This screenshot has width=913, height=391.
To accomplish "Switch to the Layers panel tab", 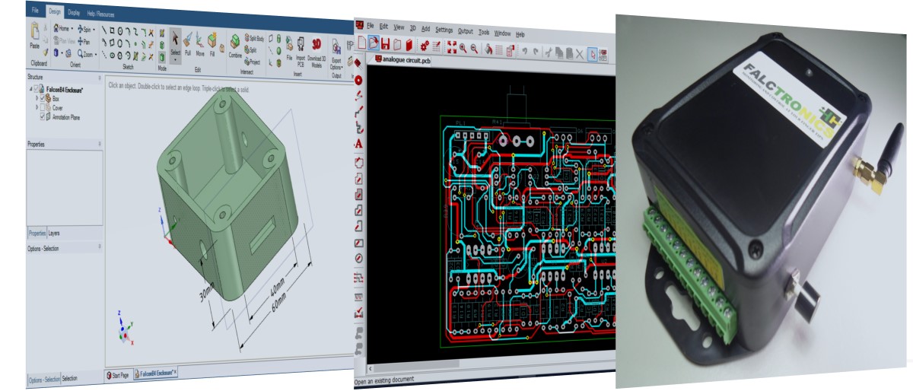I will coord(54,233).
